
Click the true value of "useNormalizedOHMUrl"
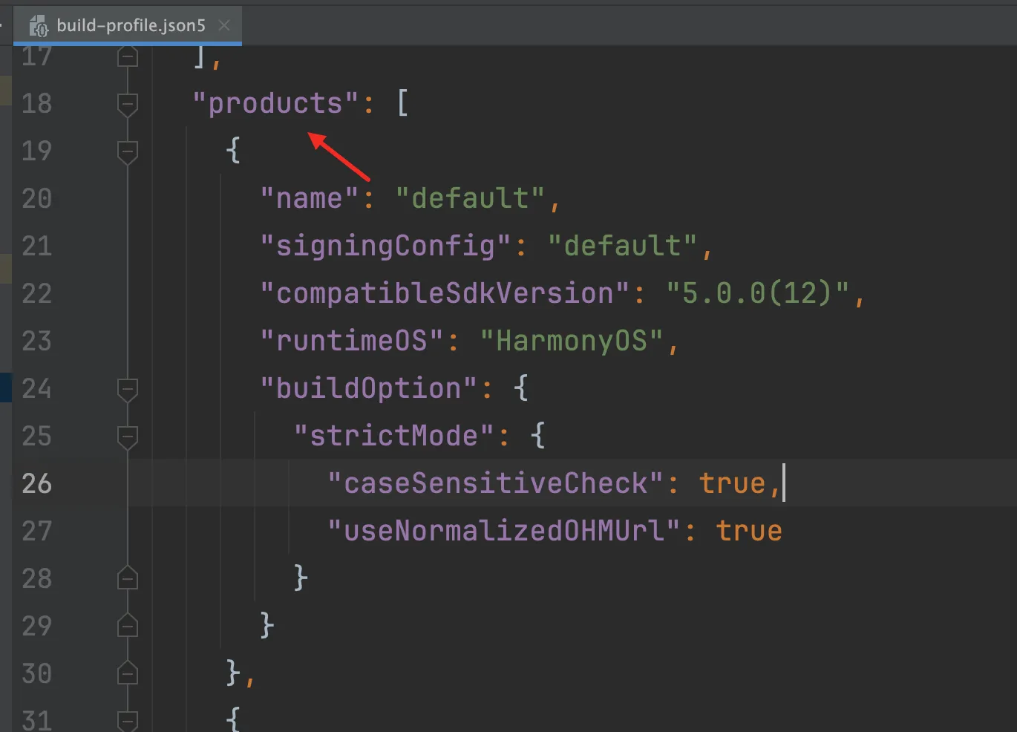749,532
